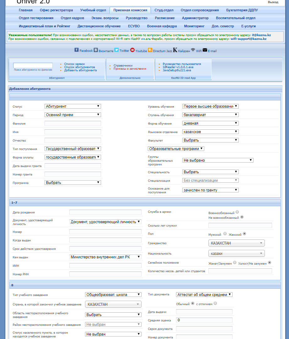Select the Холост/Не замужем radio button
The height and width of the screenshot is (339, 289).
[270, 262]
